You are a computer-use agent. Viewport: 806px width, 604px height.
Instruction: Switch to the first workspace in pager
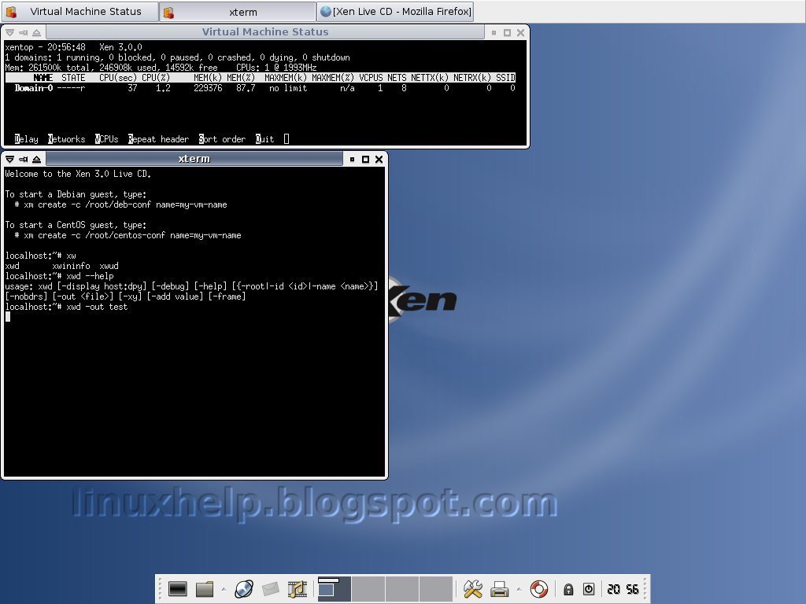coord(334,588)
